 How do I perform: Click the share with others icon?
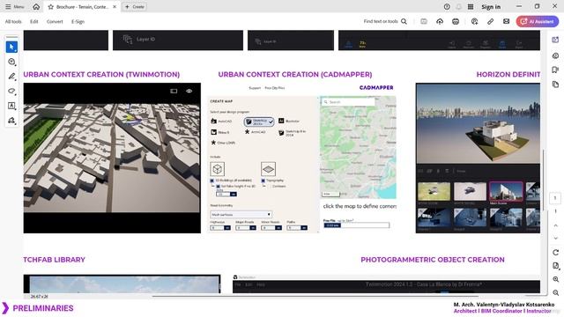tap(474, 21)
